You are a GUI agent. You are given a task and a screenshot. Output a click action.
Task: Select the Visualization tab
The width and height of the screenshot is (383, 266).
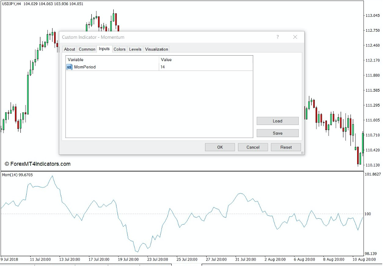pos(156,49)
